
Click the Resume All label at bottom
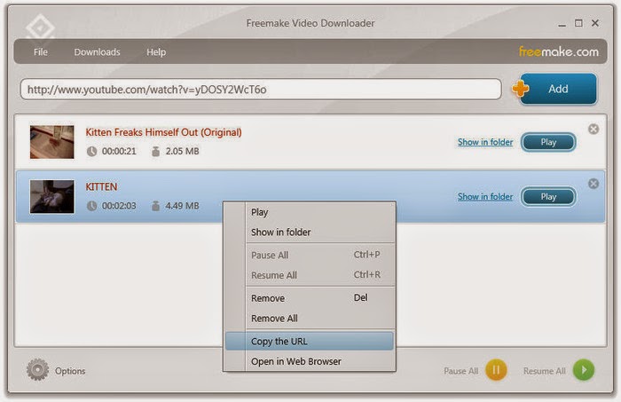[x=545, y=371]
